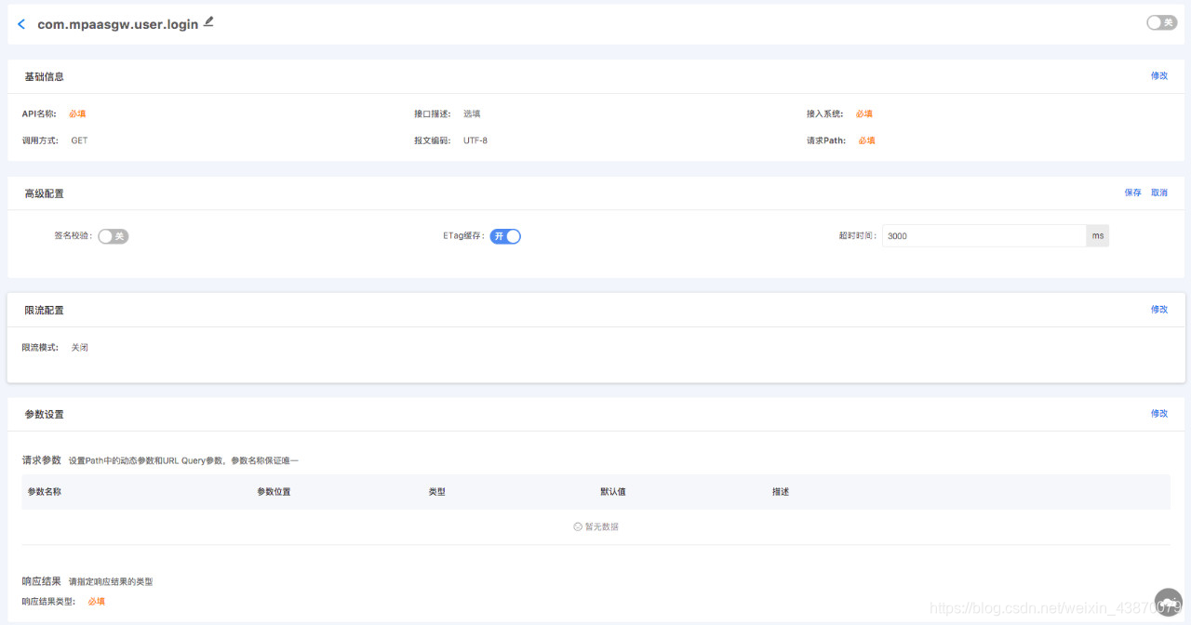Click 必填 value next to 响应结果类型
The width and height of the screenshot is (1191, 625).
tap(97, 602)
